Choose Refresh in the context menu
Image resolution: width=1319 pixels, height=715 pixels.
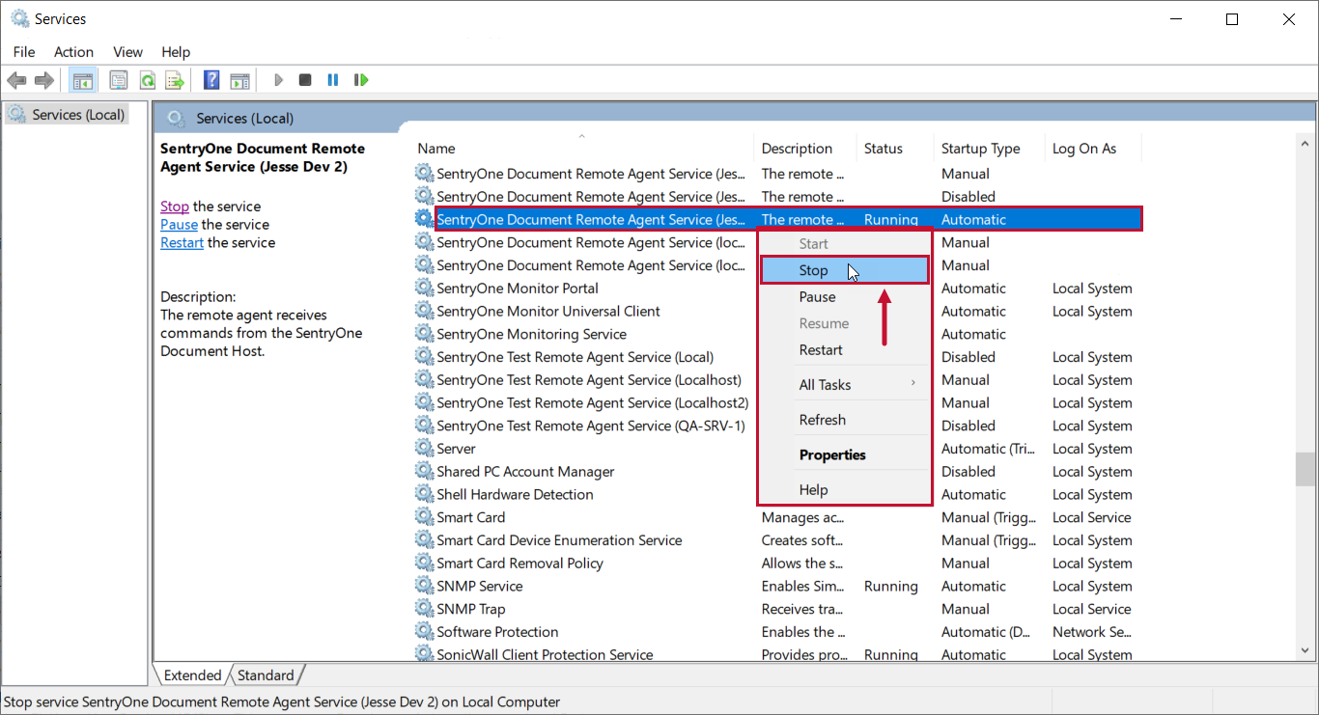click(844, 420)
